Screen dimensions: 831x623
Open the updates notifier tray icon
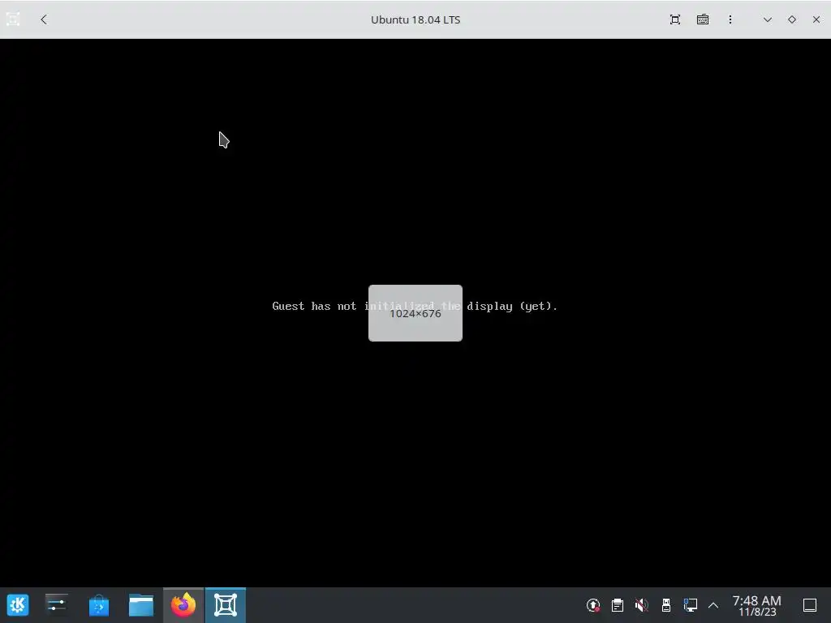coord(593,605)
